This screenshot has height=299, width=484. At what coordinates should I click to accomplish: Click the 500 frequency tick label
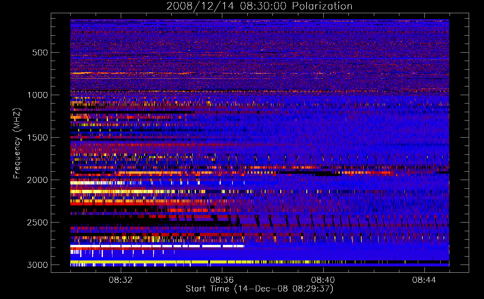coord(40,53)
